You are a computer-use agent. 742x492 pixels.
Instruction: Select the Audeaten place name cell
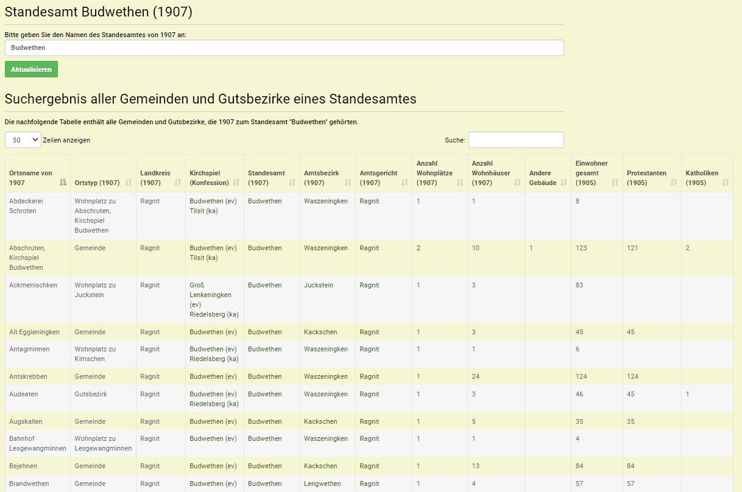tap(24, 394)
